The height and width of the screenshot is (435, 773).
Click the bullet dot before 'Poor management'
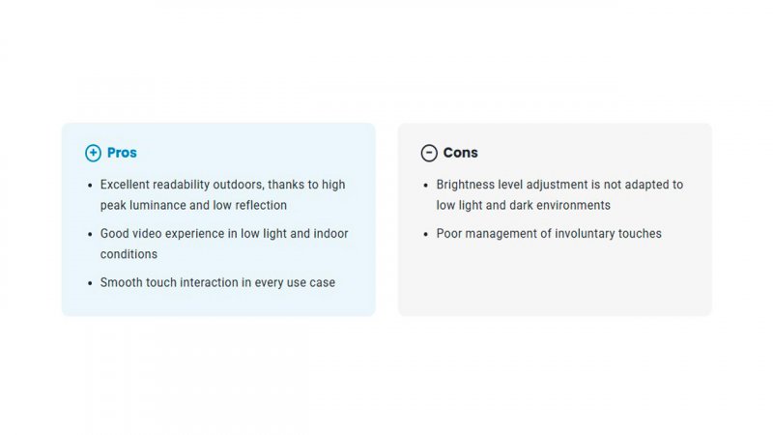(x=426, y=234)
